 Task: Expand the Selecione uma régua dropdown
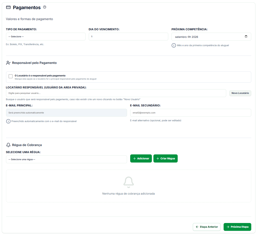67,159
